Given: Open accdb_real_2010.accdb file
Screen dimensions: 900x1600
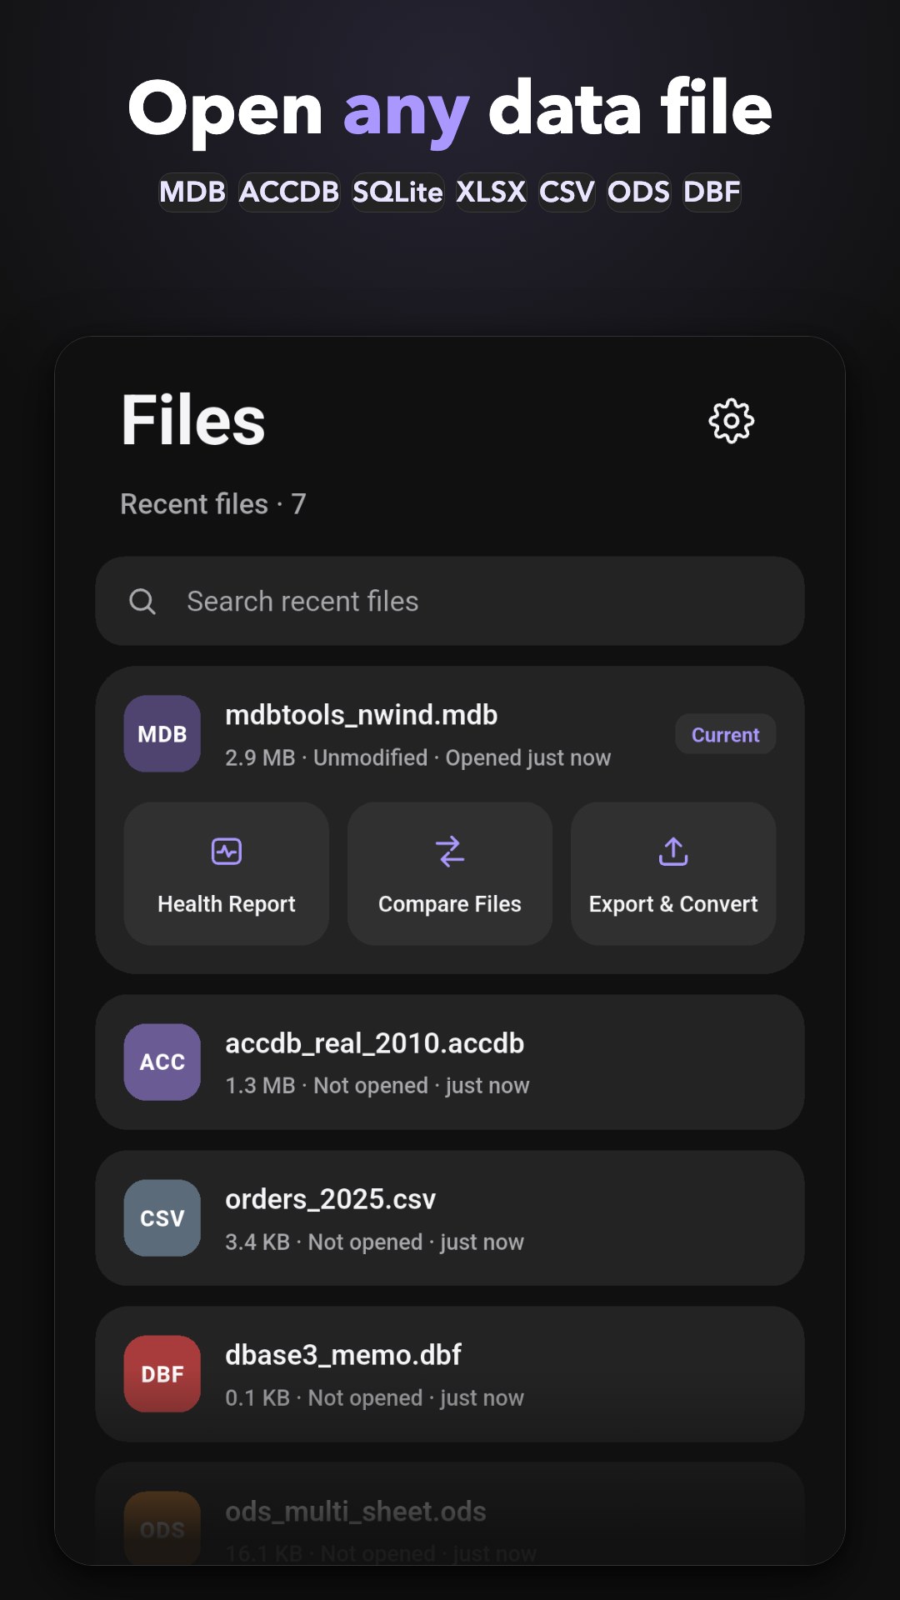Looking at the screenshot, I should [450, 1062].
